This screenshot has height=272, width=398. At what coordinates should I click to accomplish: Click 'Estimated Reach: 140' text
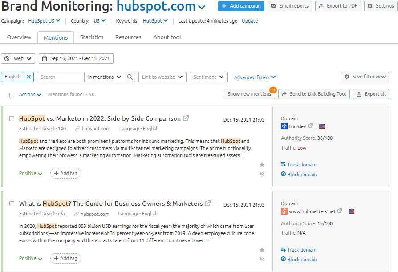(x=42, y=129)
